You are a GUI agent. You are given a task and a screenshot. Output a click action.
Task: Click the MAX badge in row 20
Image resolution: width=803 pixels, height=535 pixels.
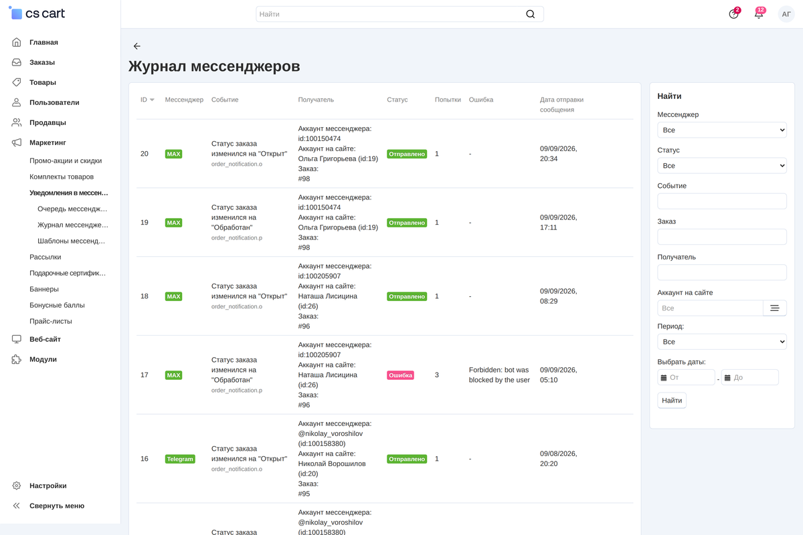point(173,154)
